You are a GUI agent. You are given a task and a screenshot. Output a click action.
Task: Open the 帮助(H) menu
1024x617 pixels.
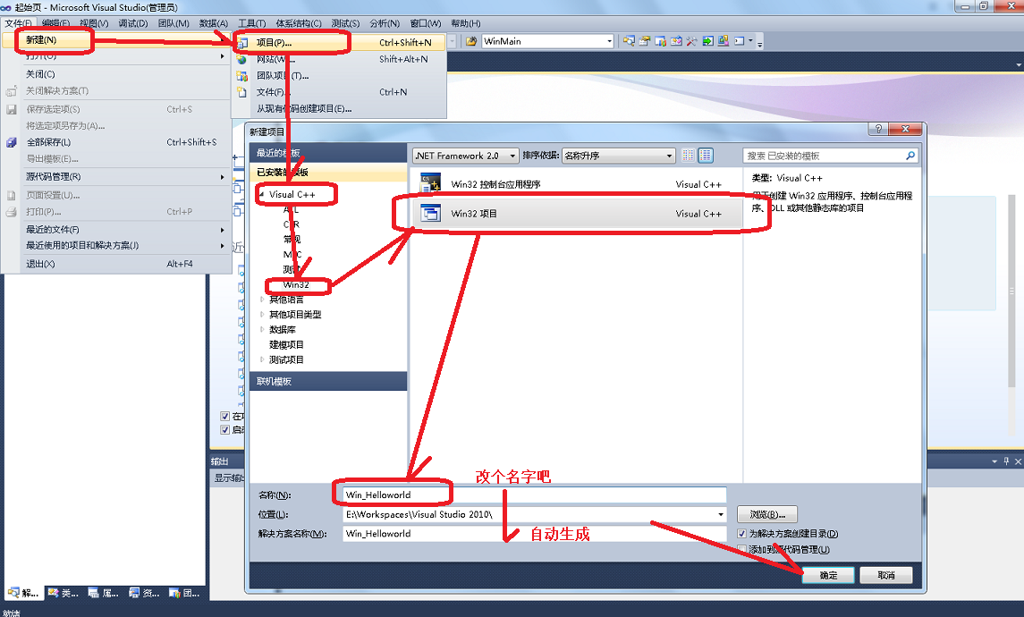466,23
